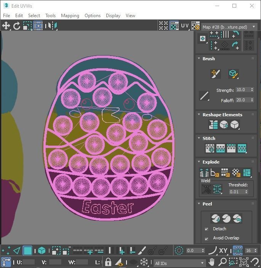
Task: Switch to Polygon sub-object mode
Action: click(27, 250)
